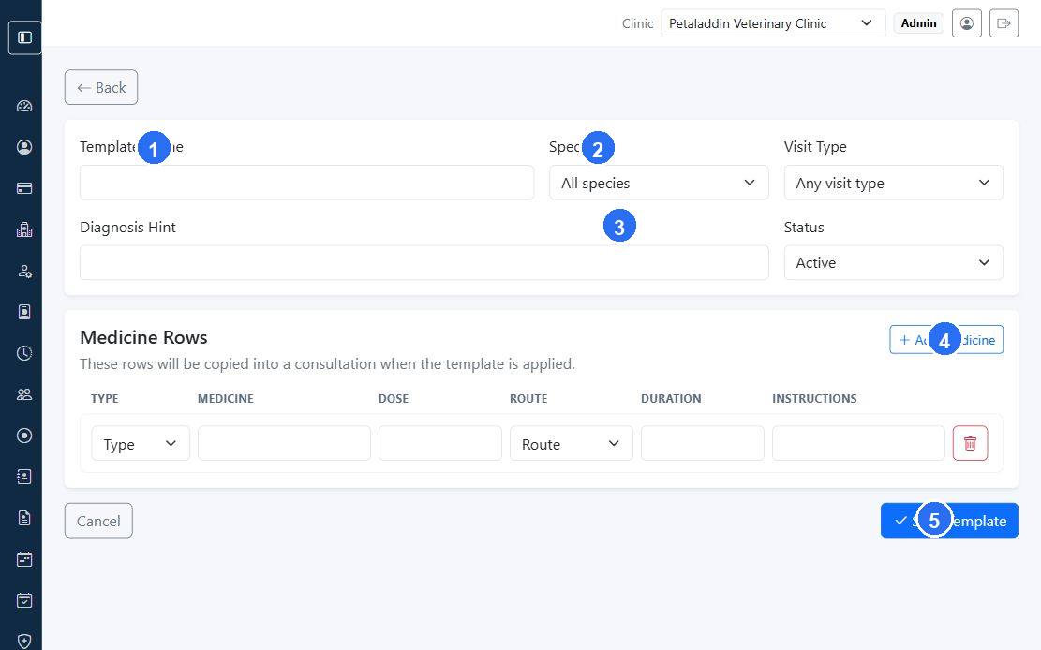Open the dashboard speedometer icon in sidebar

click(x=24, y=106)
